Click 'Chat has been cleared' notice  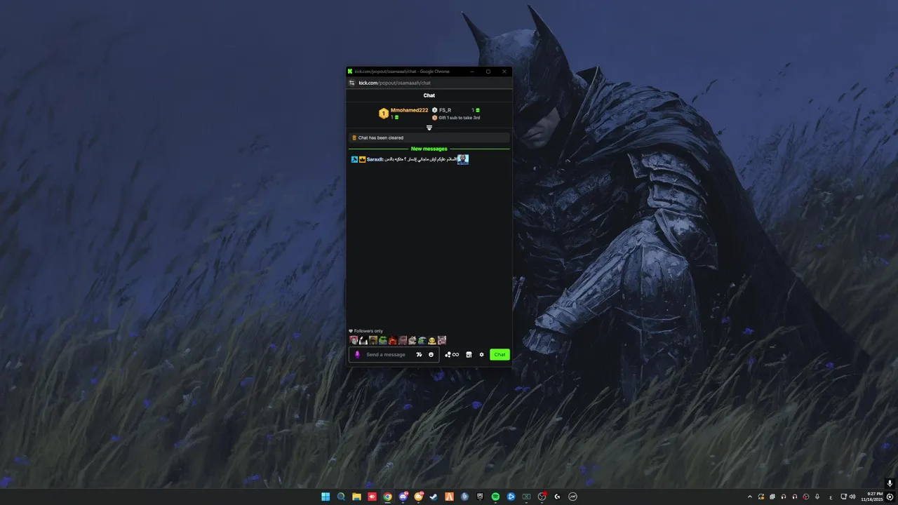click(x=429, y=137)
